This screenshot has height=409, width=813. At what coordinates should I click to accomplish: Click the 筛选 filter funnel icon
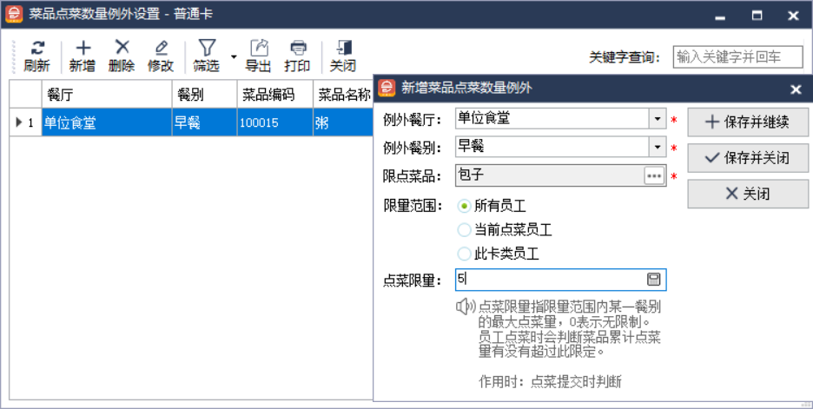[207, 48]
